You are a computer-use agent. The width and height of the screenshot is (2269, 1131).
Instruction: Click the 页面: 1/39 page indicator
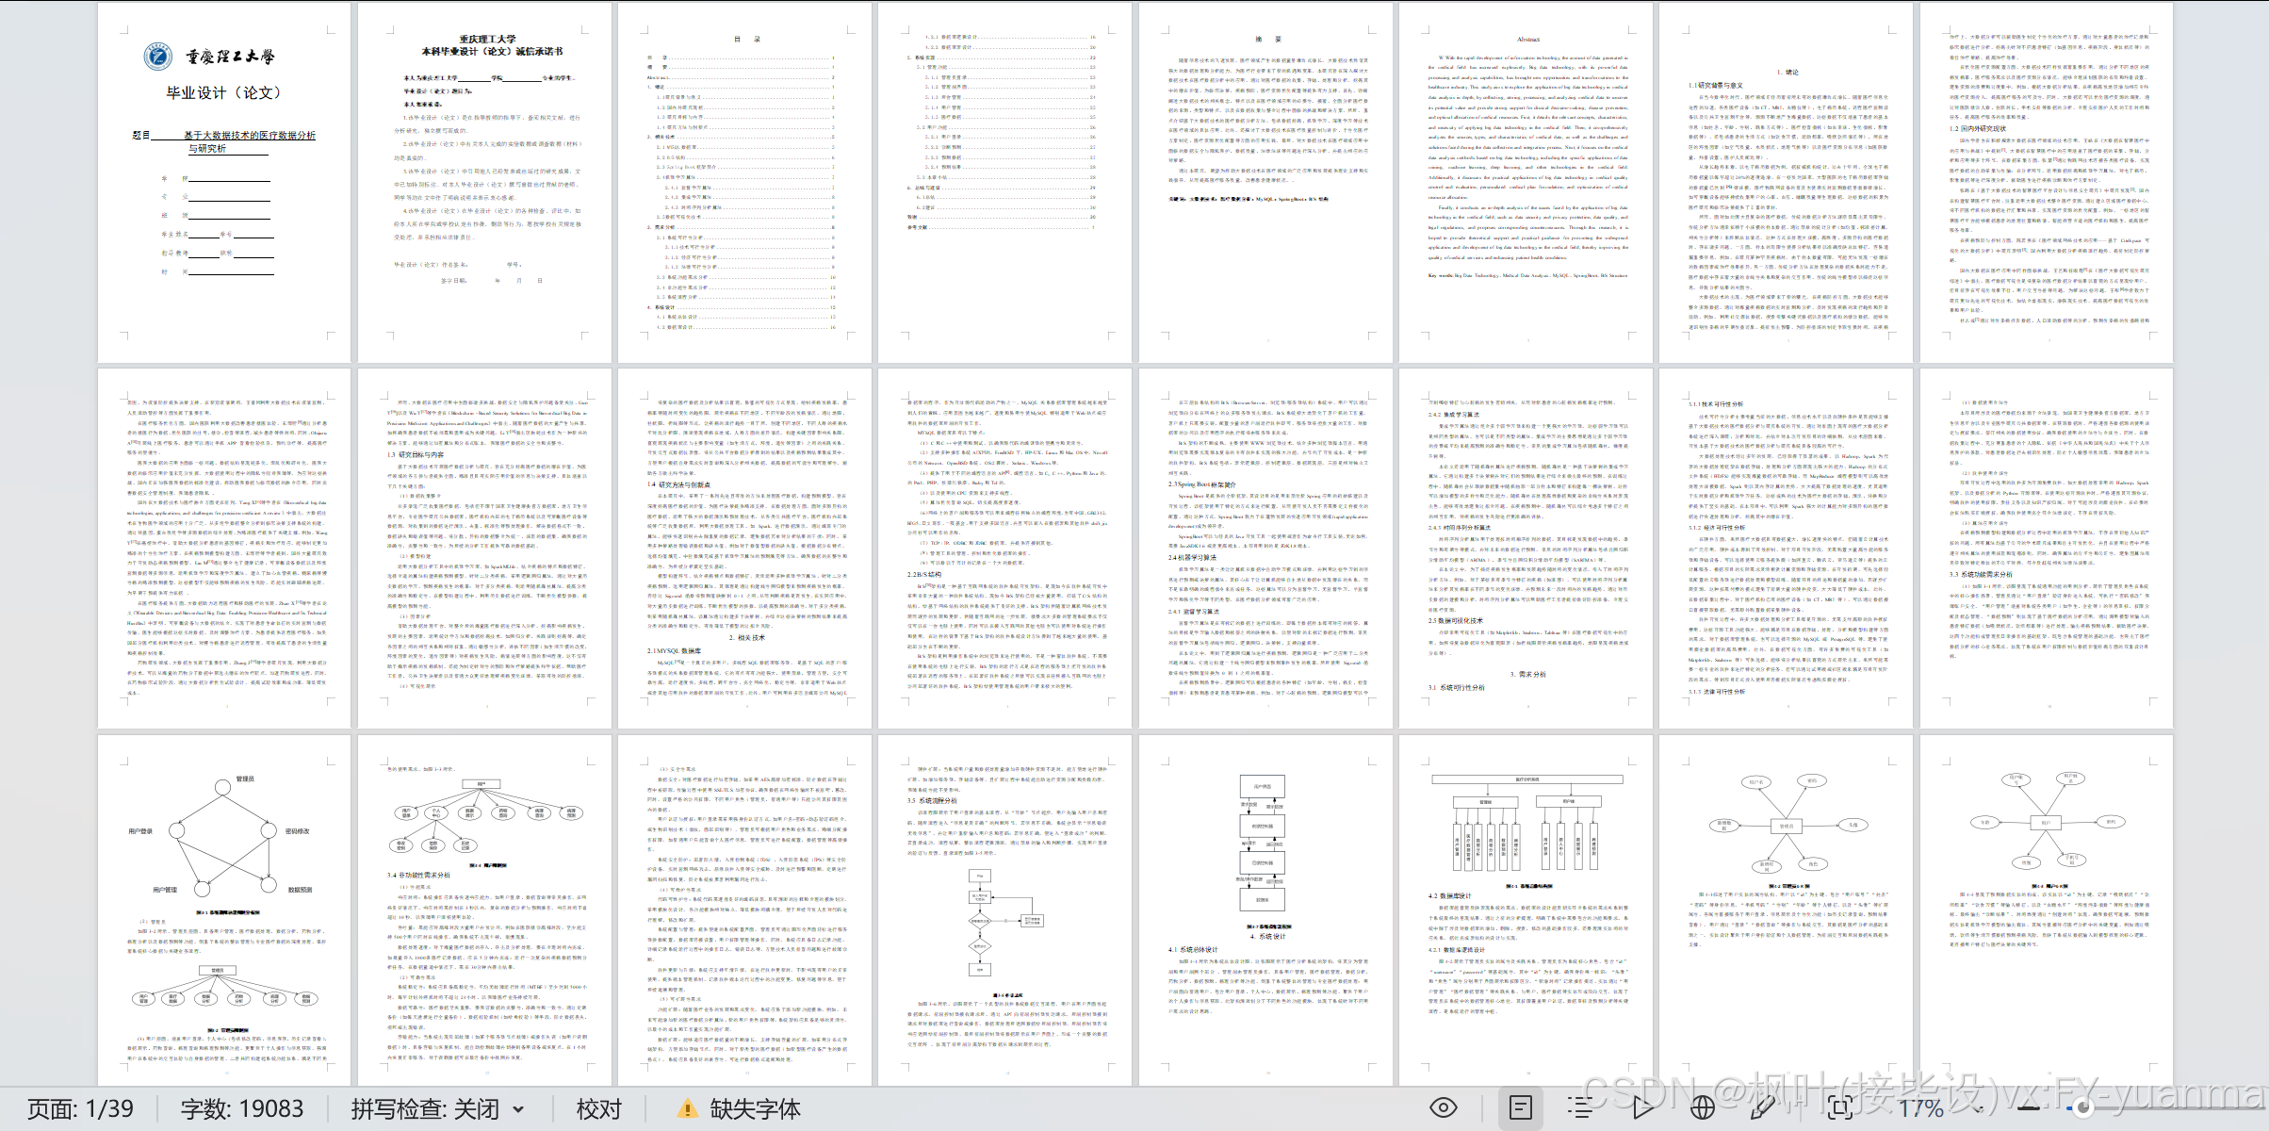point(81,1109)
